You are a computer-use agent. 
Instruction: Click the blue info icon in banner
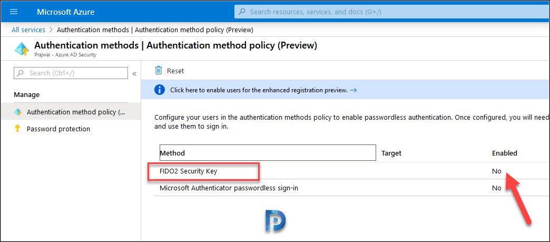(159, 90)
